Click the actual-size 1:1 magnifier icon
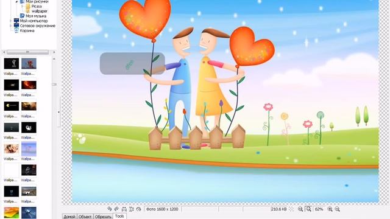This screenshot has height=219, width=390. (x=300, y=209)
